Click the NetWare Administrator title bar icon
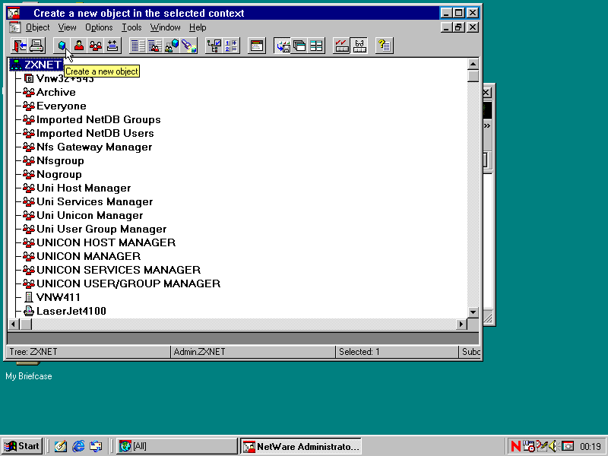 point(14,13)
